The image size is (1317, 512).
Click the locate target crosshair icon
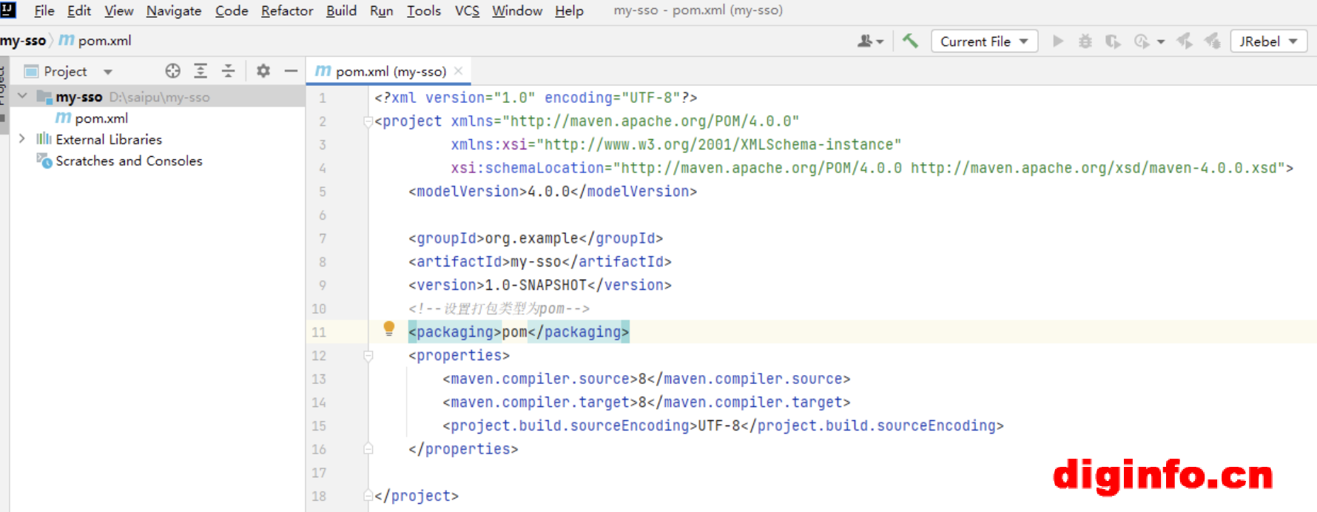[x=172, y=71]
